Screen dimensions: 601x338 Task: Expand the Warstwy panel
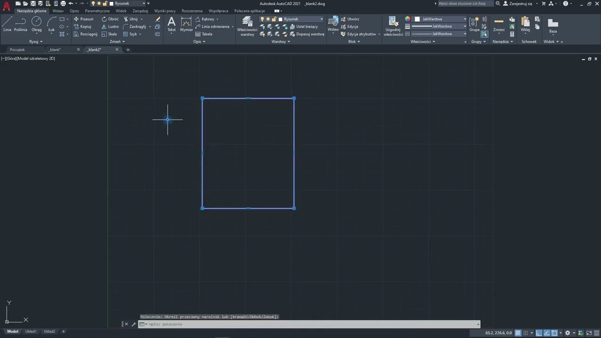click(x=281, y=41)
